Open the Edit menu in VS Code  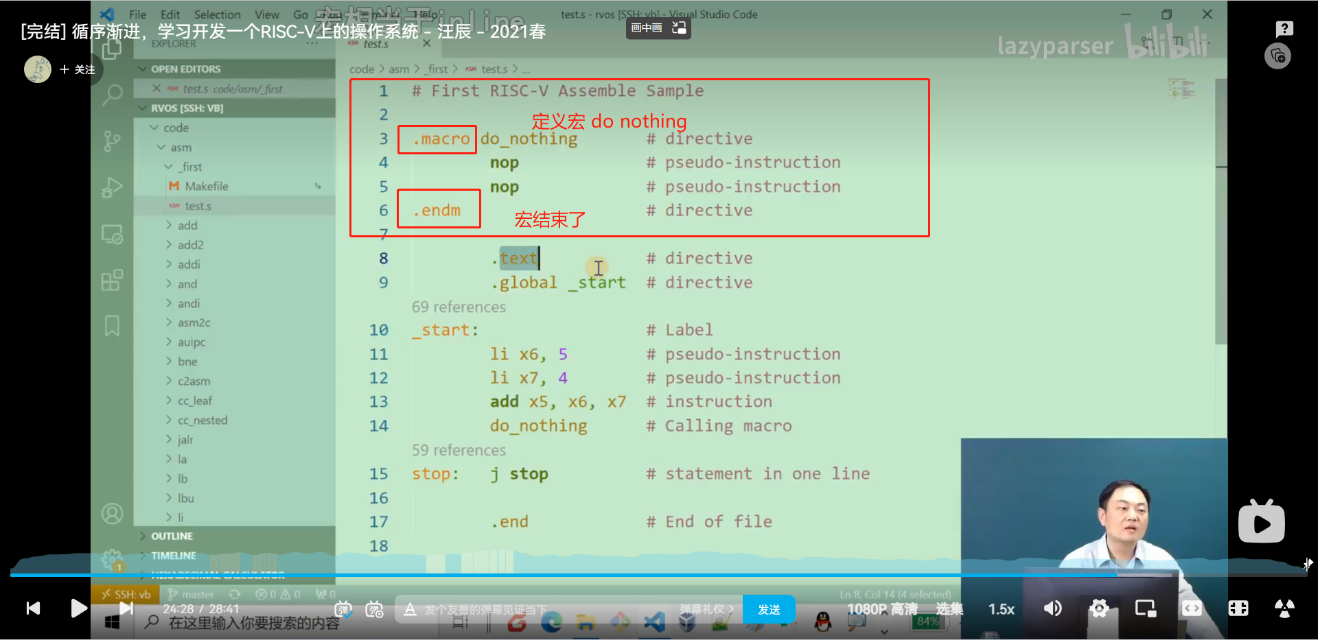pyautogui.click(x=170, y=14)
